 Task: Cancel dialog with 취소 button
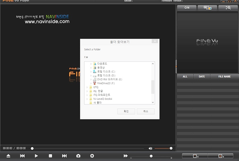146,111
